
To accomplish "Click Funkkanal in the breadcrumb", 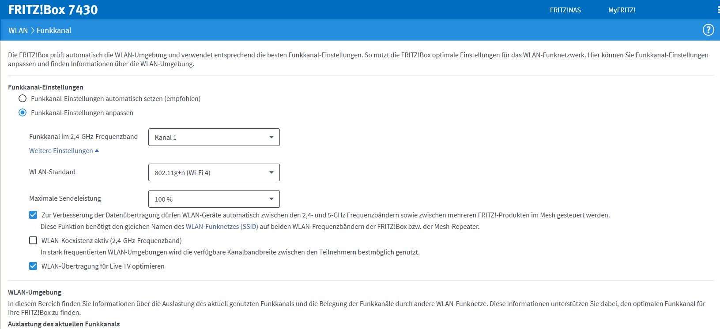I will point(54,30).
